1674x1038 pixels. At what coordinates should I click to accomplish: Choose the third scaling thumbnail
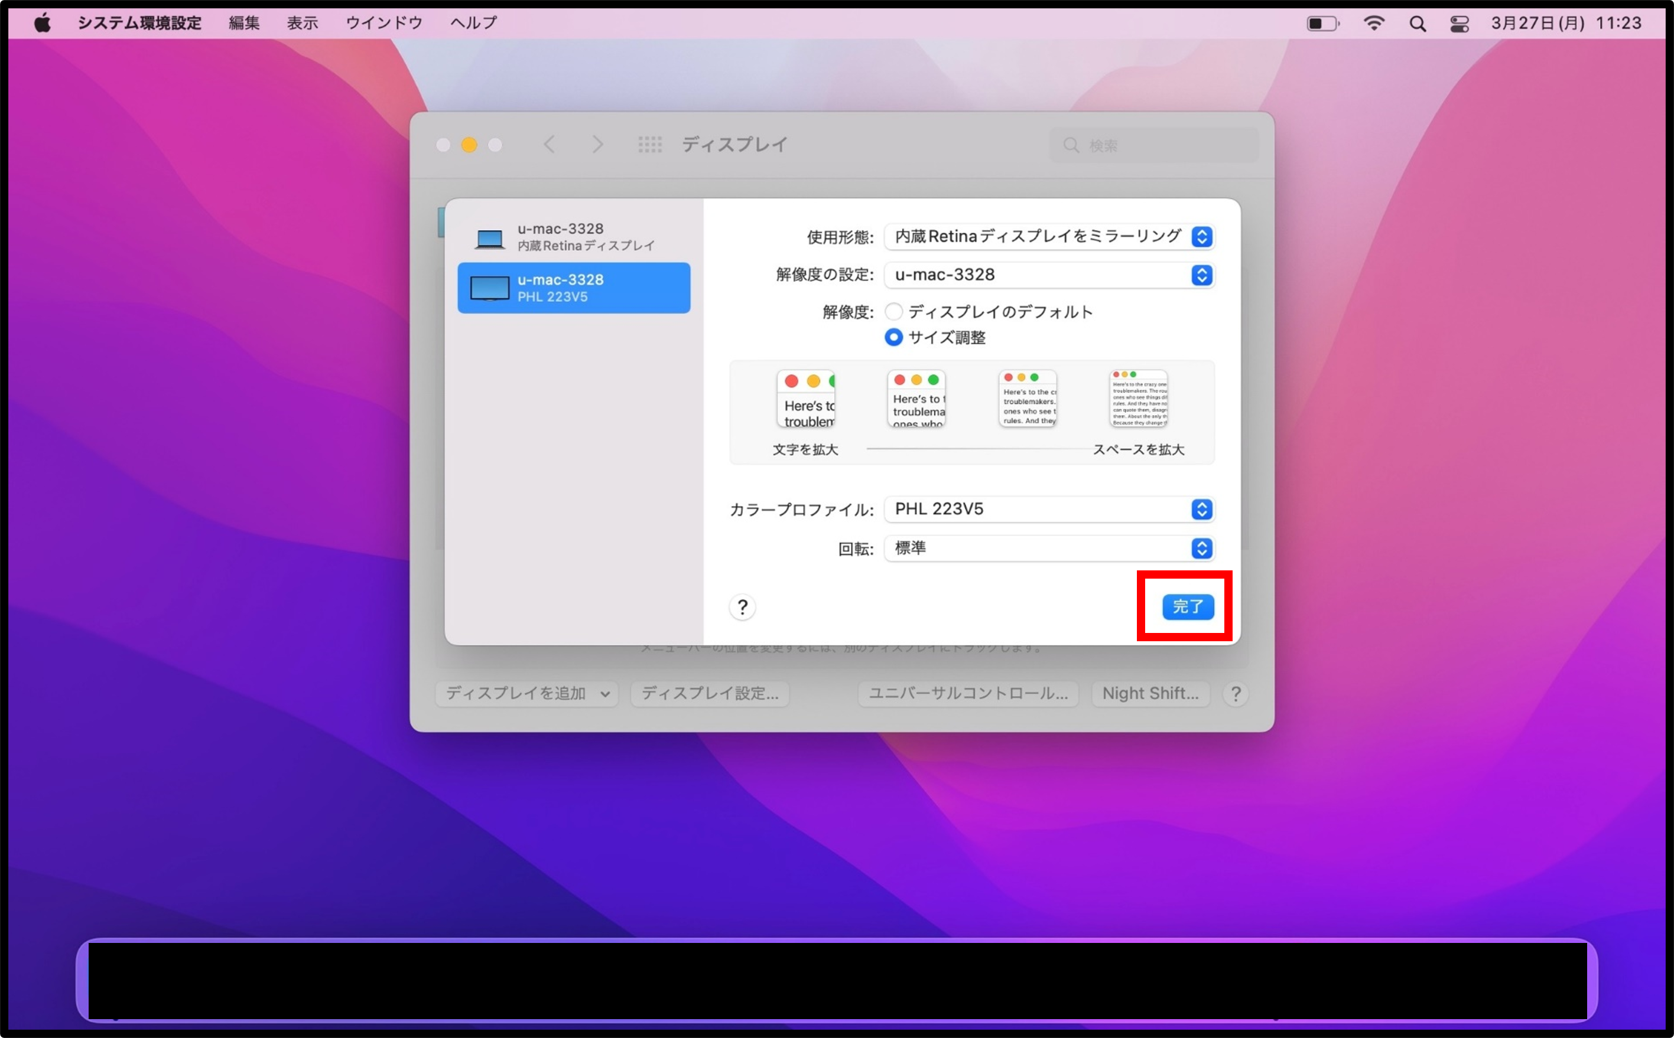pos(1028,399)
